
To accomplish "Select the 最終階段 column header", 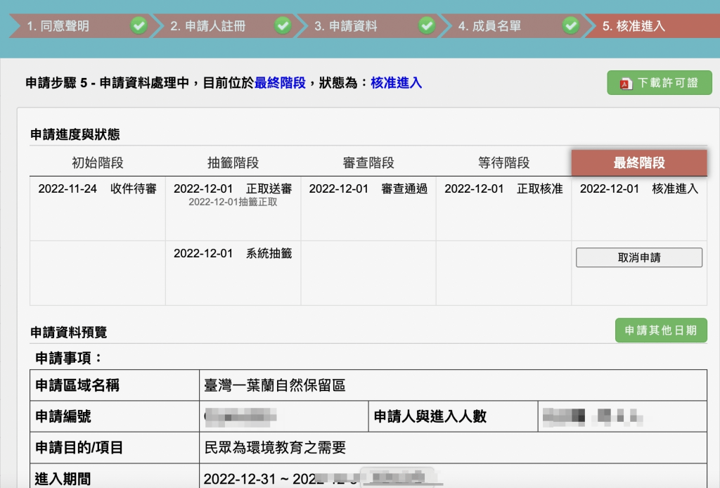I will pos(638,163).
